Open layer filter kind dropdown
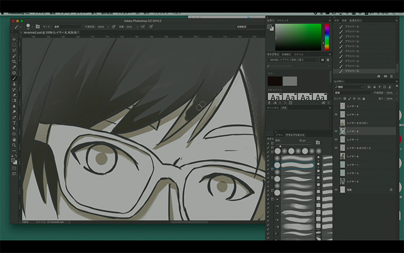This screenshot has width=404, height=253. tap(348, 87)
